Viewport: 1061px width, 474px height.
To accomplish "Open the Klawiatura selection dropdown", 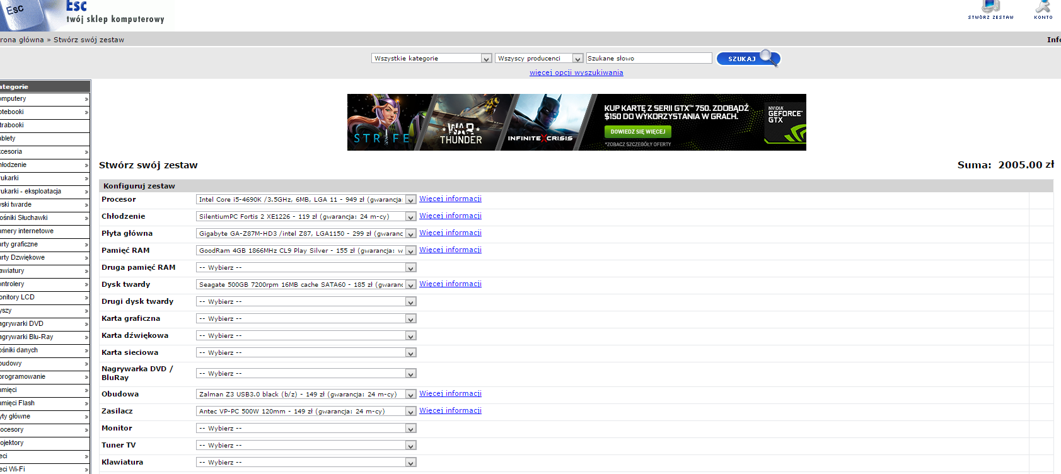I will tap(306, 462).
